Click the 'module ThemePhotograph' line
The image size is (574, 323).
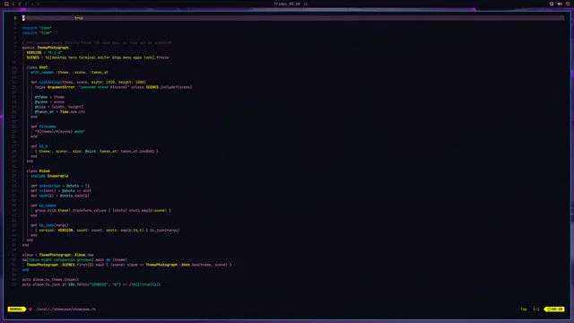(46, 48)
